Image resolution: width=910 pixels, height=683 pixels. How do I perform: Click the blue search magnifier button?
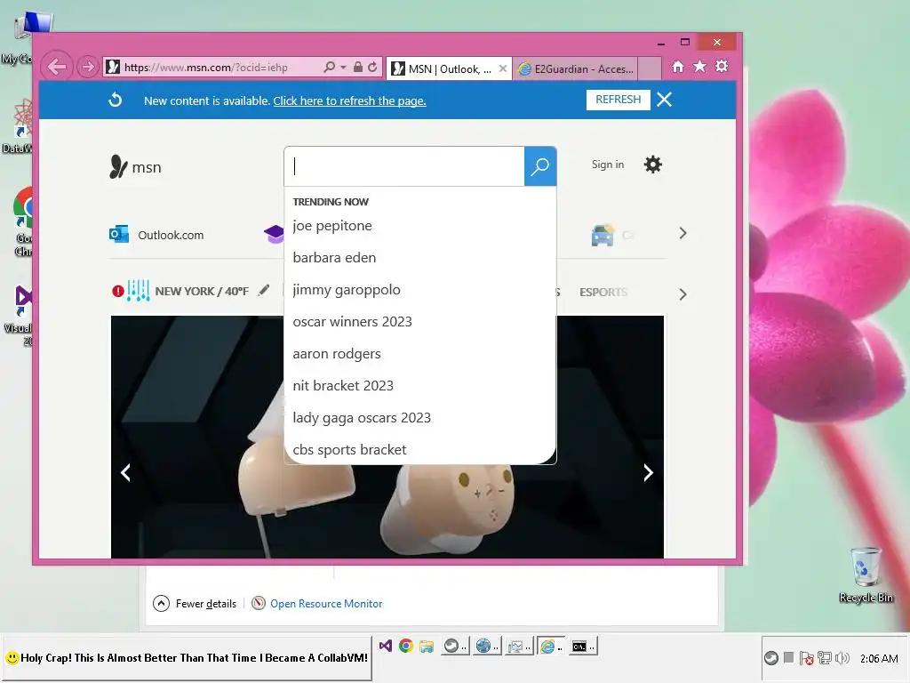(x=540, y=166)
